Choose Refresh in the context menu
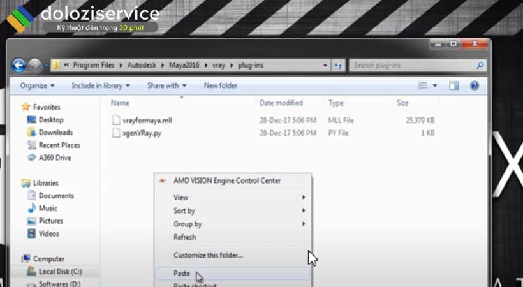This screenshot has width=523, height=287. 233,237
